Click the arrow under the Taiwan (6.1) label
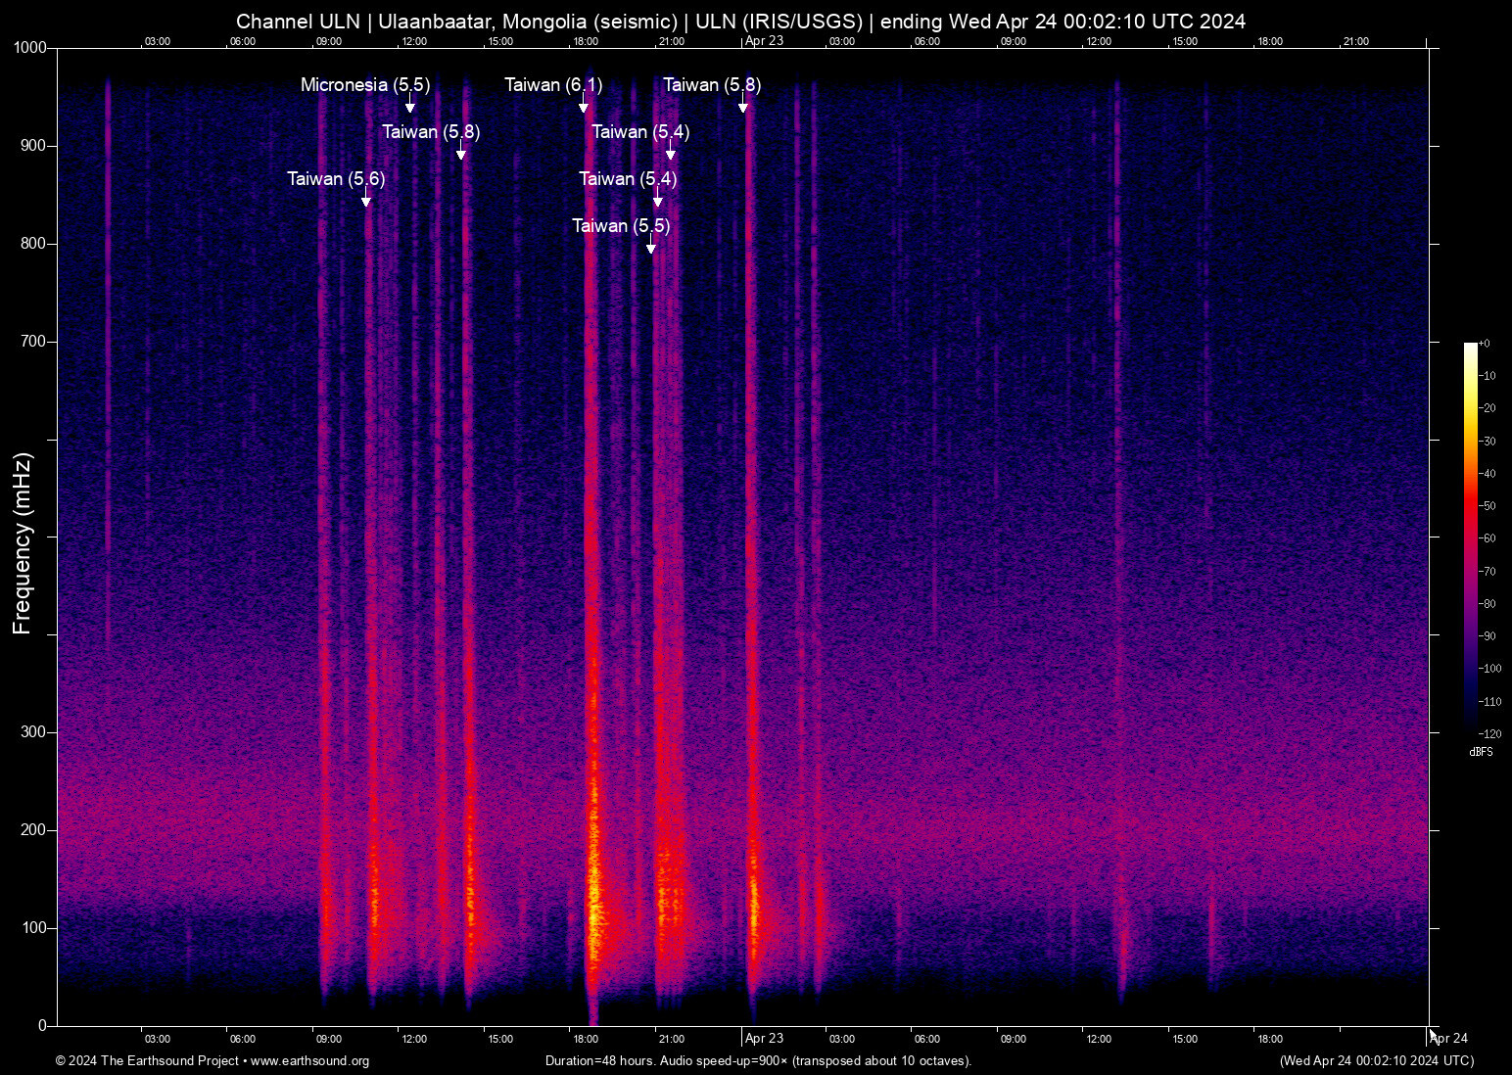Viewport: 1512px width, 1075px height. point(584,106)
